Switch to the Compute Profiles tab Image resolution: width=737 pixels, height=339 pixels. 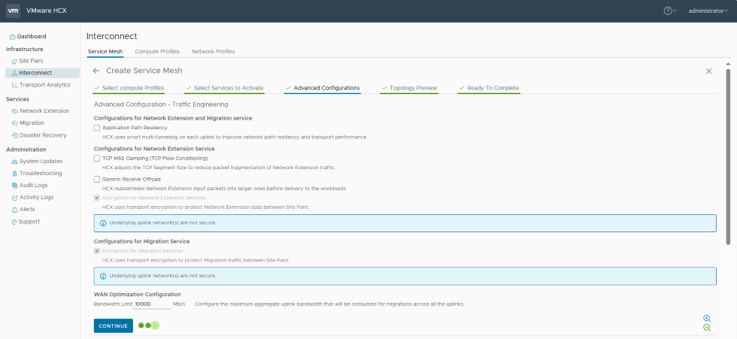point(157,52)
